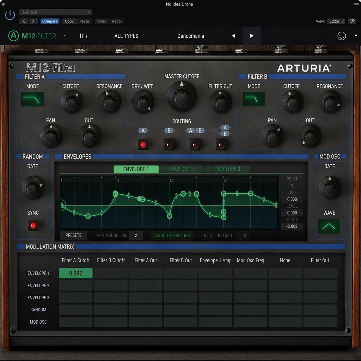Go to next preset with right chevron

pos(33,21)
